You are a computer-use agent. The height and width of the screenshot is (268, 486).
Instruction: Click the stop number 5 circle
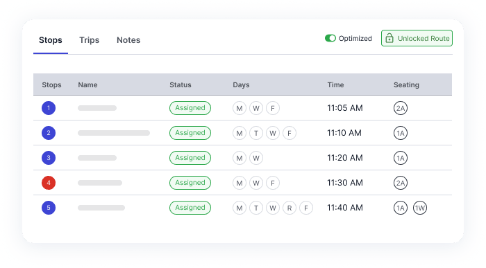(49, 208)
